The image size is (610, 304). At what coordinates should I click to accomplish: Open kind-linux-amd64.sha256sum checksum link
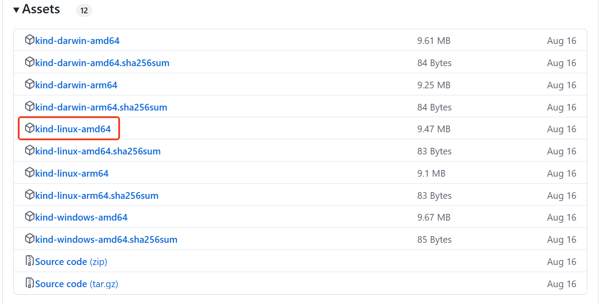tap(98, 151)
